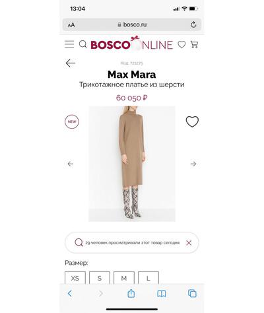Open the hamburger menu

point(69,44)
